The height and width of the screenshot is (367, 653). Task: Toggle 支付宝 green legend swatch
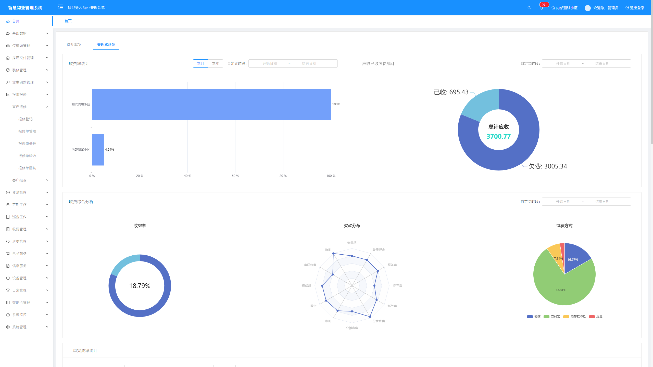coord(546,317)
